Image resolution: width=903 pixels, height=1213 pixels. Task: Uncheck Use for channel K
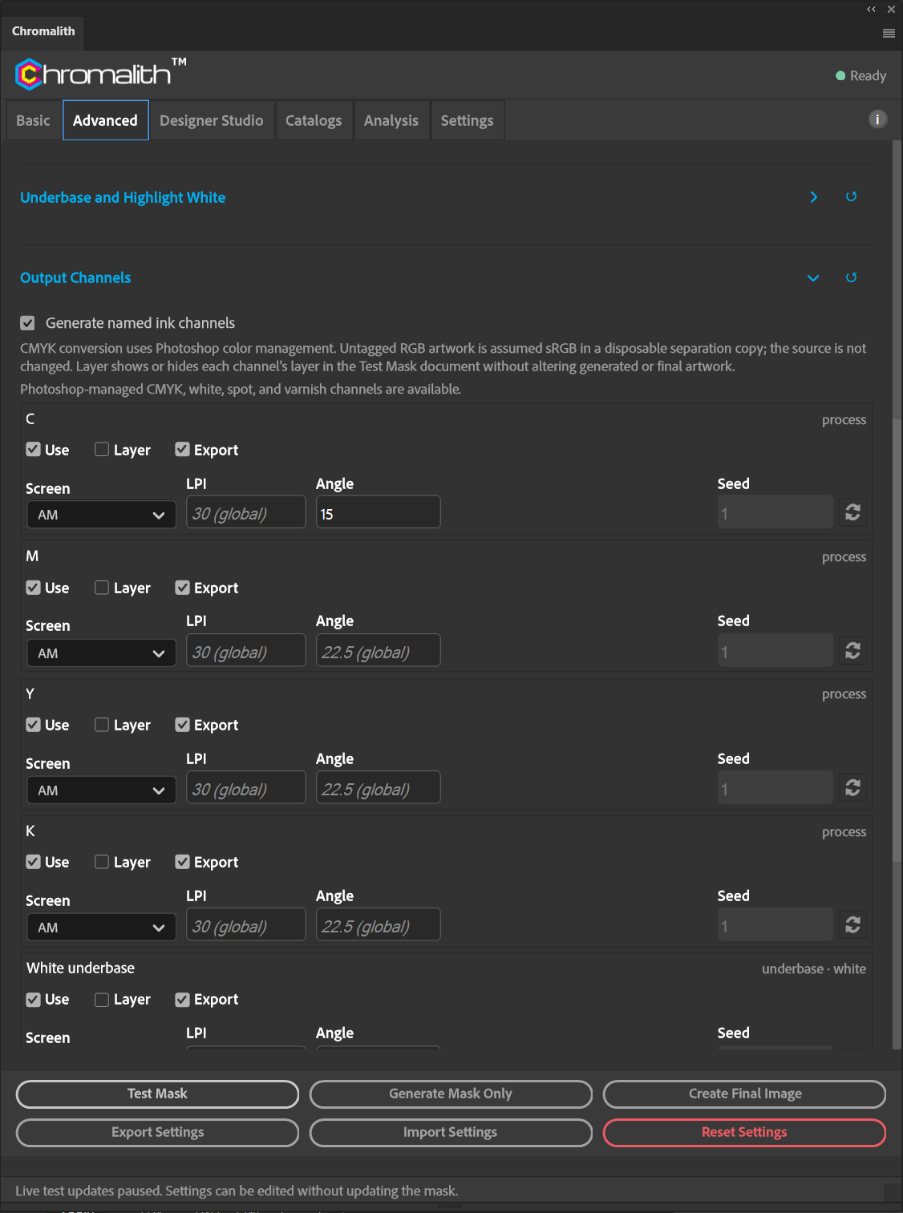tap(33, 862)
